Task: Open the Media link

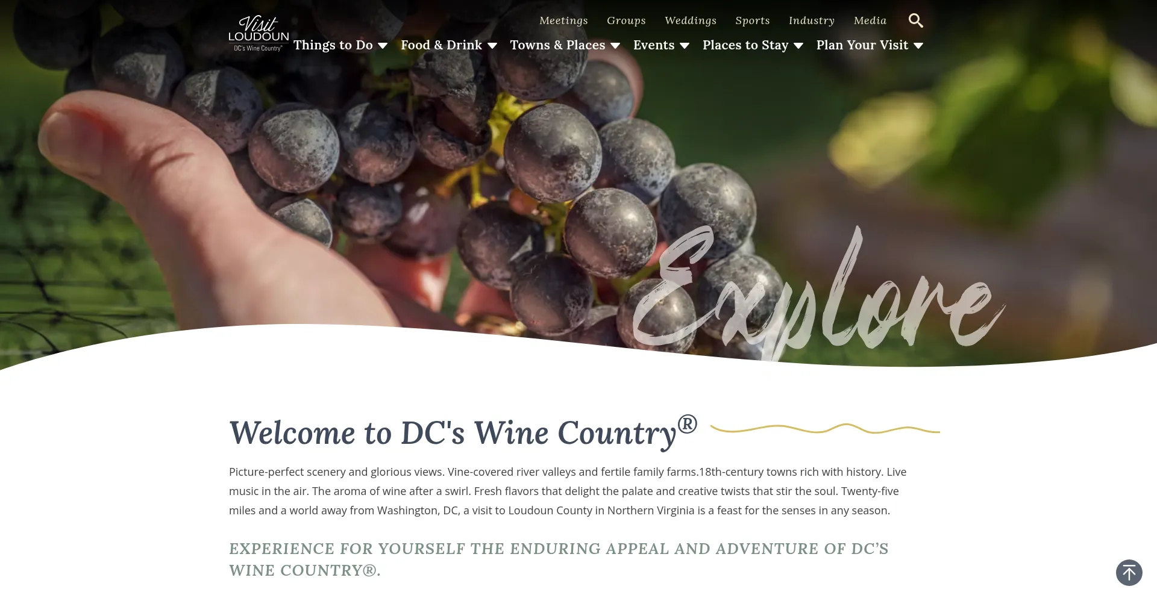Action: point(870,20)
